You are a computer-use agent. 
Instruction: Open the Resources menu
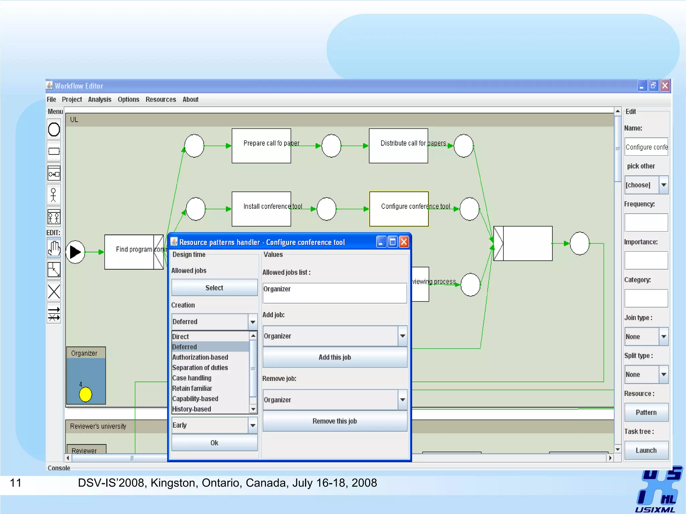(160, 99)
